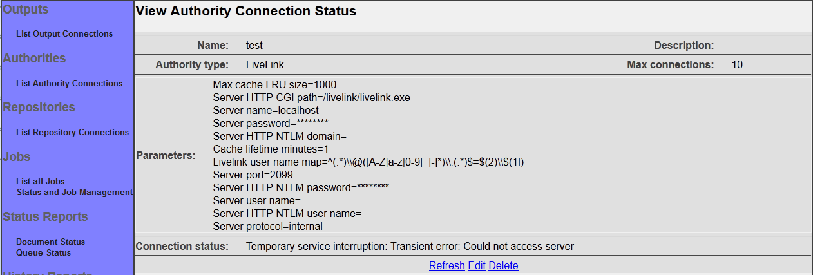Viewport: 813px width, 275px height.
Task: Delete the test authority connection
Action: tap(503, 266)
